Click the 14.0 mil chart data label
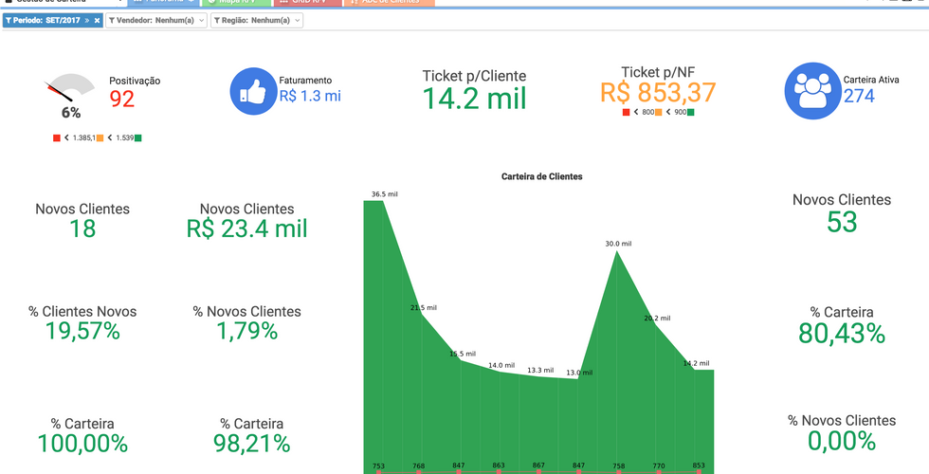Image resolution: width=929 pixels, height=474 pixels. click(x=501, y=366)
